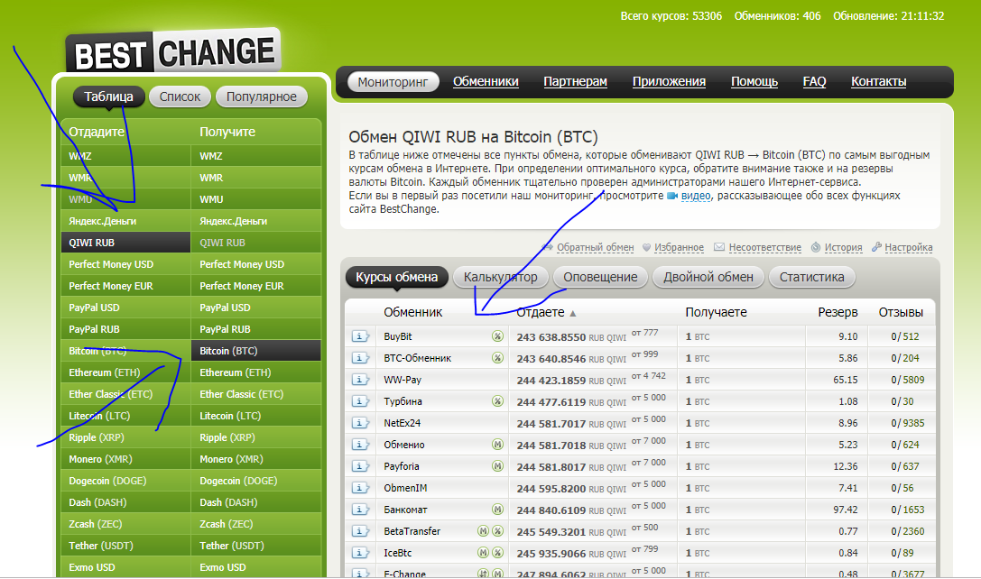The height and width of the screenshot is (579, 981).
Task: Click the M badge next to BetaTransfer
Action: pos(483,531)
